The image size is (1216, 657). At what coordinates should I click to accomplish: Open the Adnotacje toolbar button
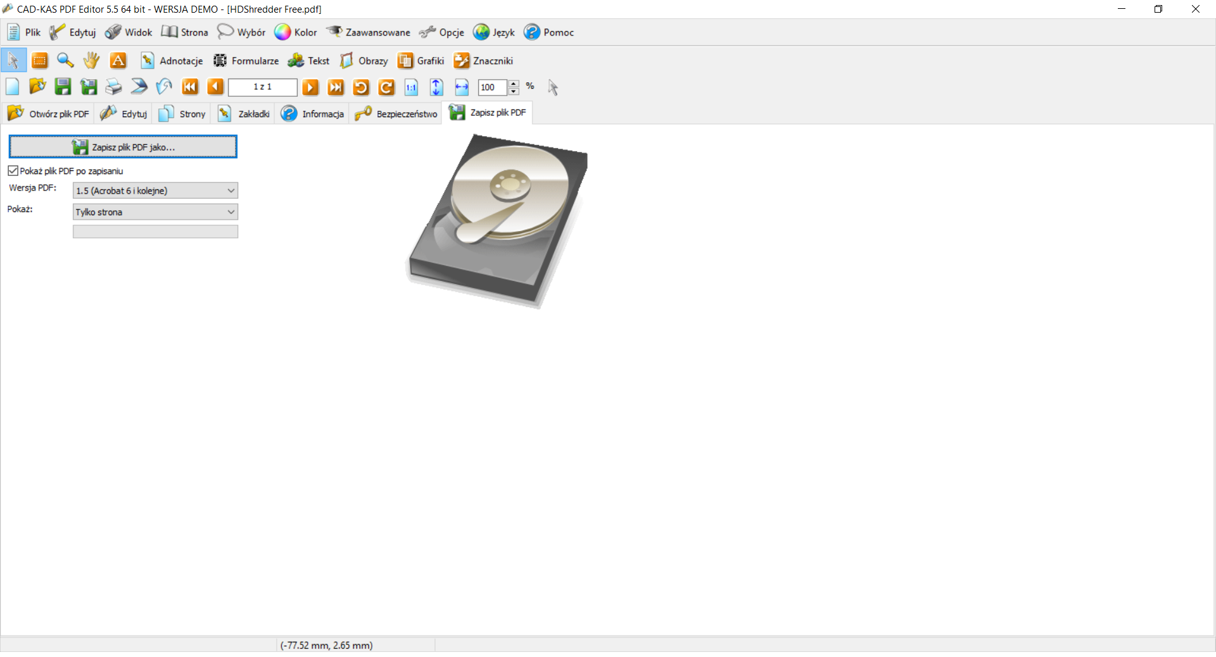click(x=172, y=61)
